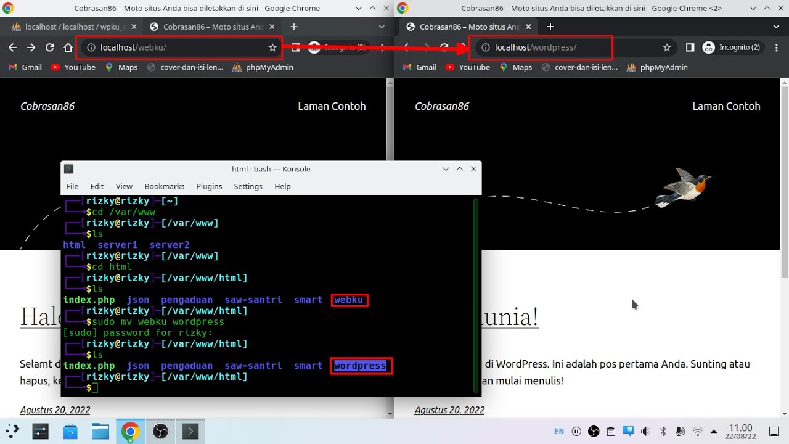Open Konsole File menu

coord(72,186)
